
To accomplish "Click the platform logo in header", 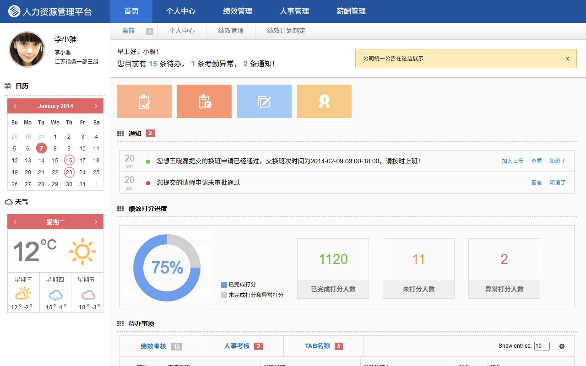I will (x=14, y=11).
